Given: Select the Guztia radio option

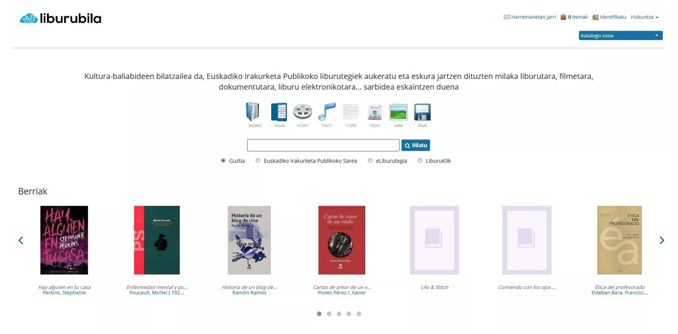Looking at the screenshot, I should [x=223, y=161].
